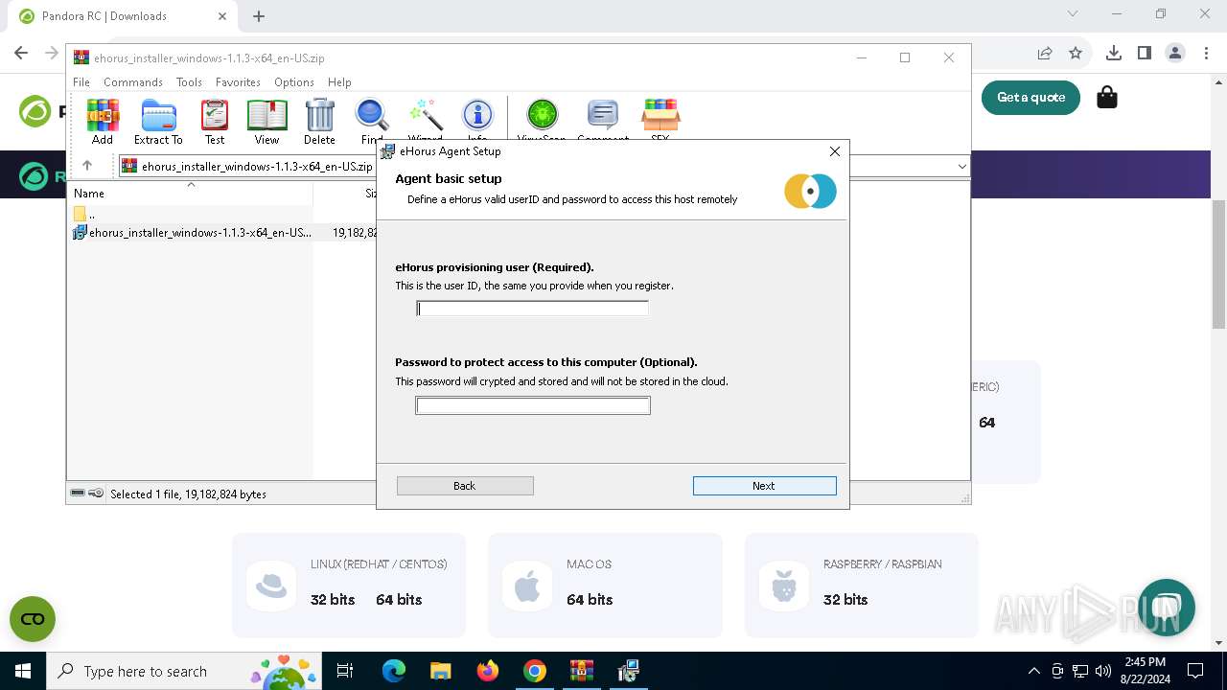Open the Favorites menu

[x=238, y=82]
